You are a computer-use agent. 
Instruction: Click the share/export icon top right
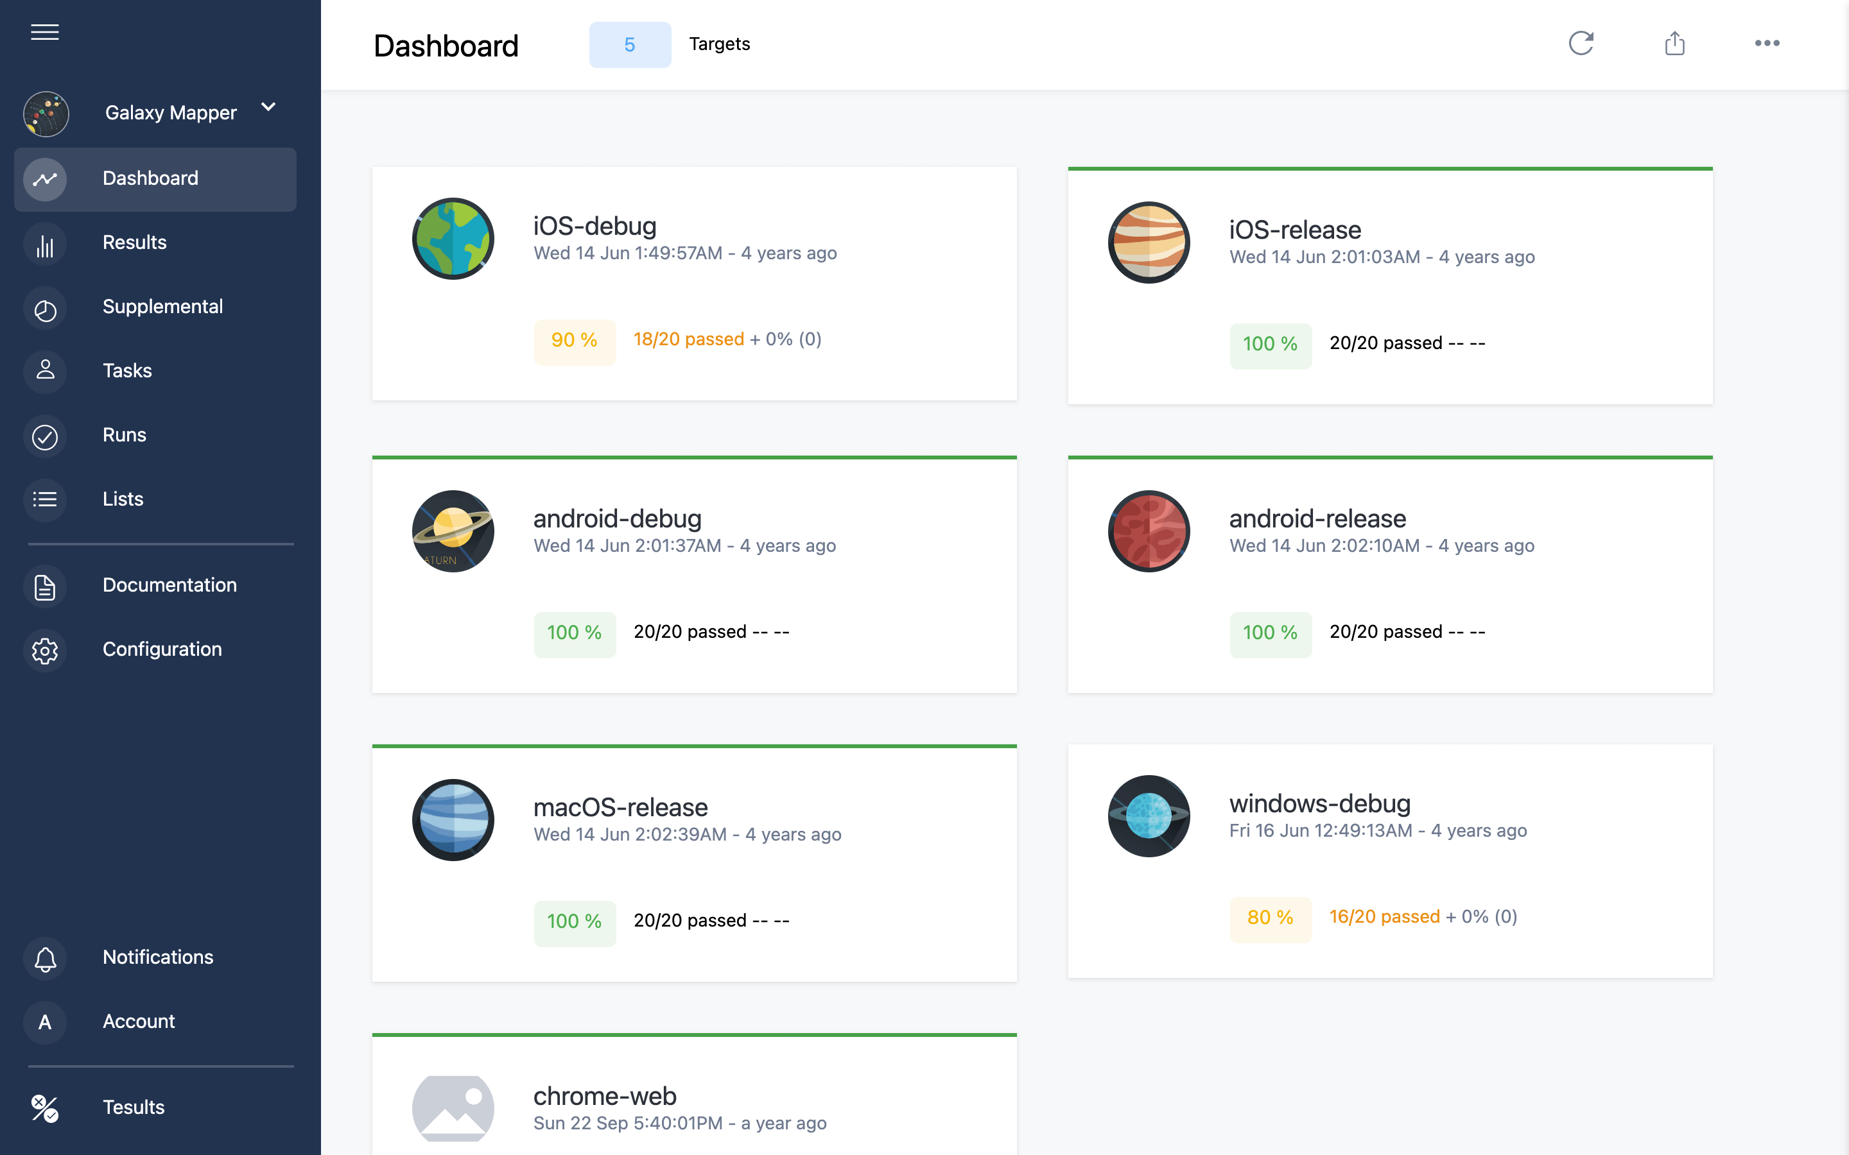(1674, 44)
